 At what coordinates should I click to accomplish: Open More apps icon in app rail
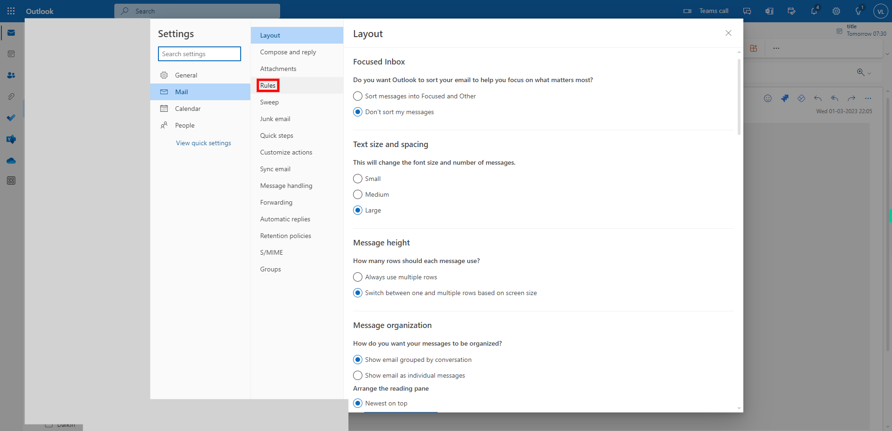[x=11, y=180]
